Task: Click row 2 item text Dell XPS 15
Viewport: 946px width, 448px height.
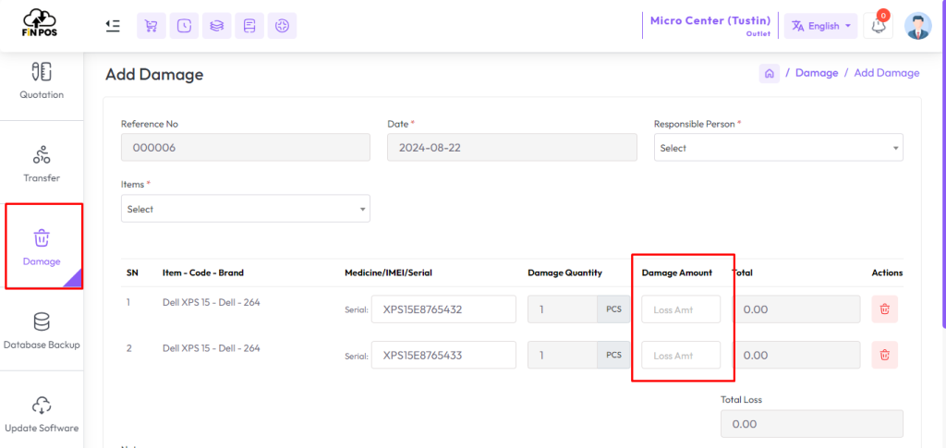Action: click(x=212, y=348)
